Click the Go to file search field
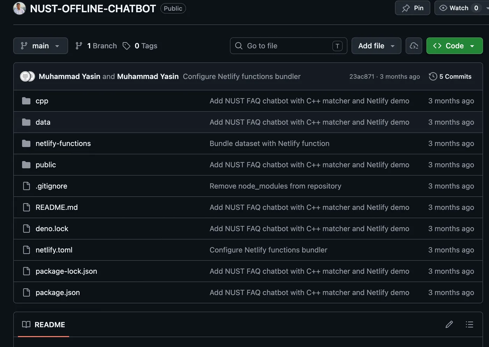This screenshot has width=489, height=347. coord(289,46)
